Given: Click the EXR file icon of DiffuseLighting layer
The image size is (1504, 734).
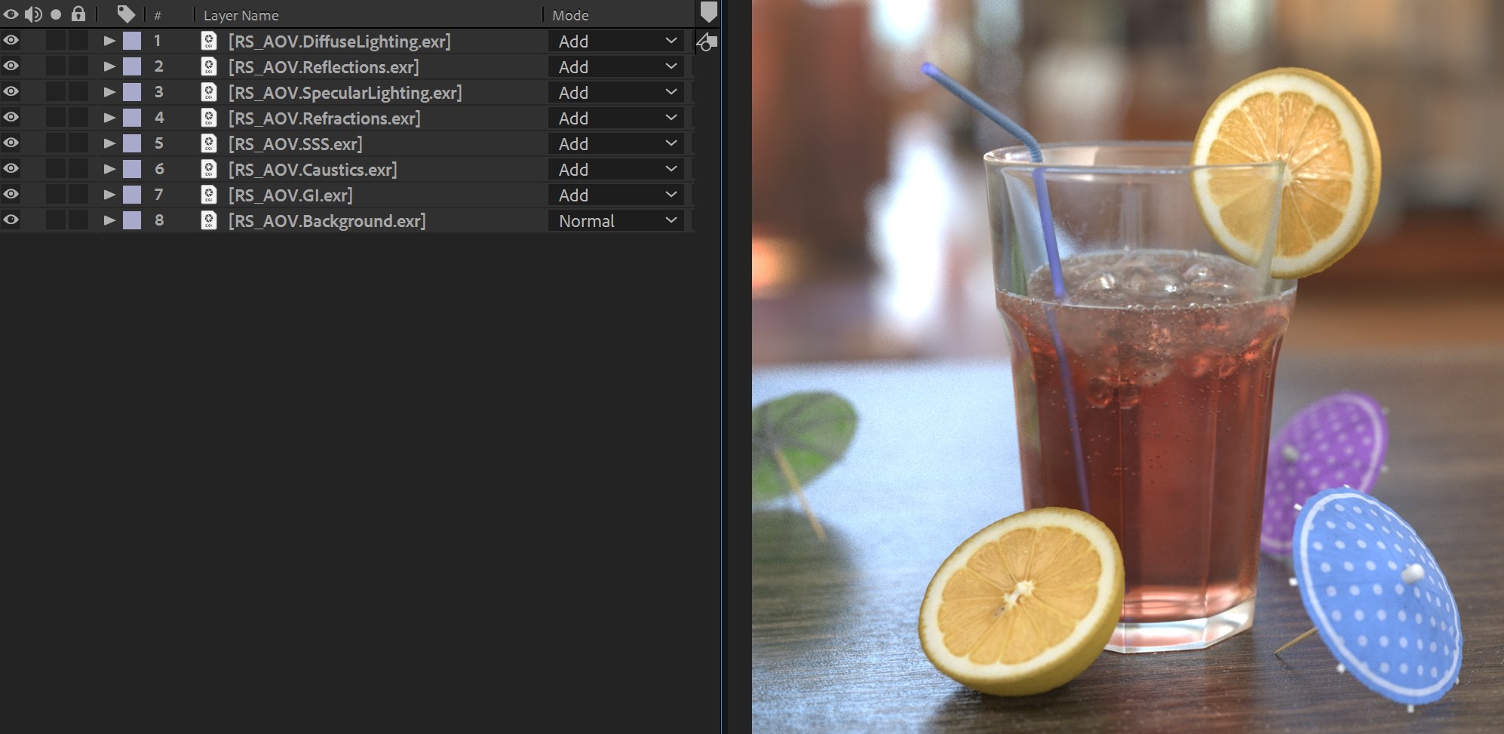Looking at the screenshot, I should click(209, 41).
